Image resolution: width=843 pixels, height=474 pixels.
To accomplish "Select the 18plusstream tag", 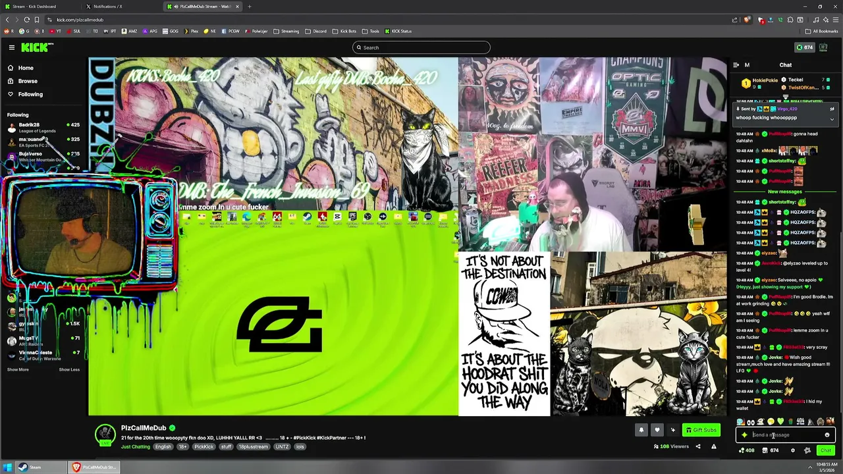I will (253, 446).
